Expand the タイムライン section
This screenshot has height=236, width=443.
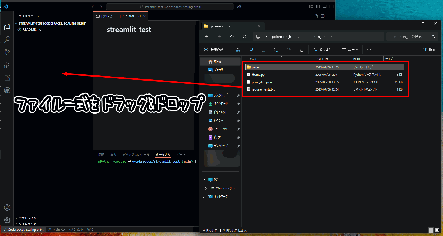click(x=53, y=224)
